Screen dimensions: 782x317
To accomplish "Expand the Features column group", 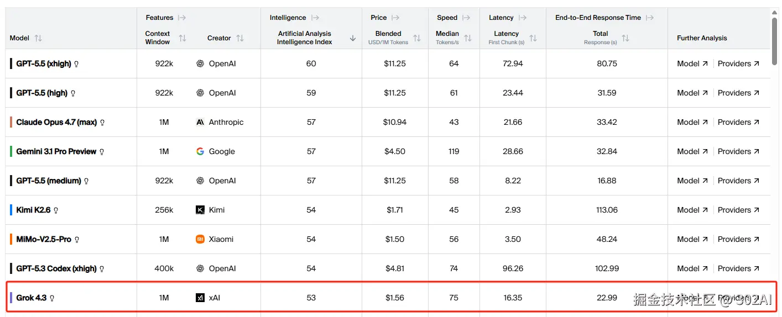I will pyautogui.click(x=182, y=18).
